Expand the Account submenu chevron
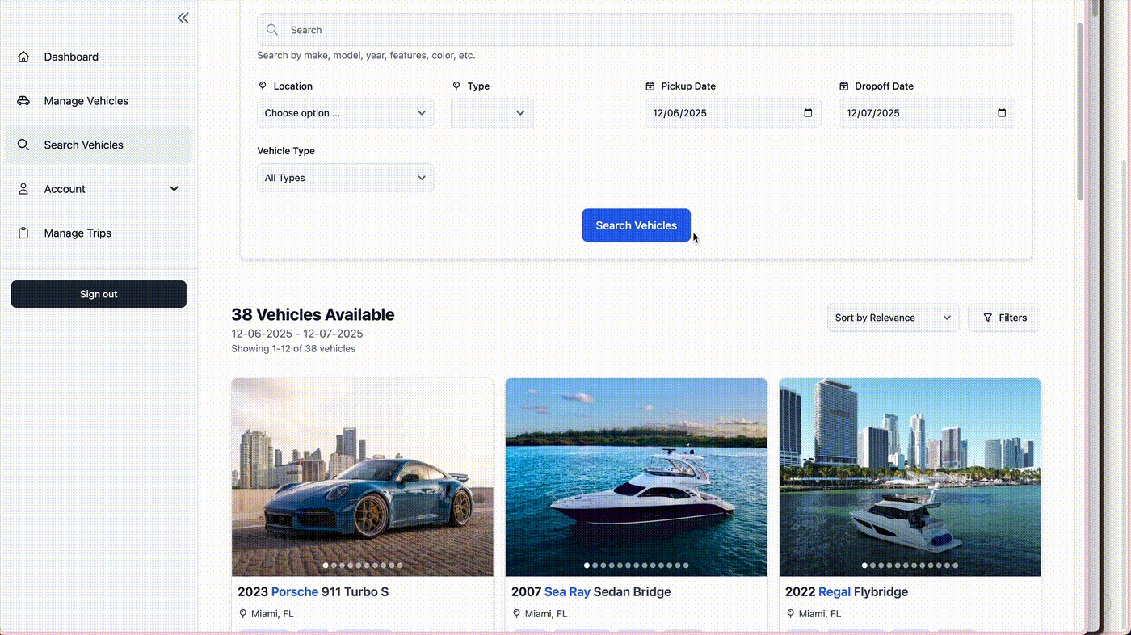The image size is (1131, 635). point(174,189)
